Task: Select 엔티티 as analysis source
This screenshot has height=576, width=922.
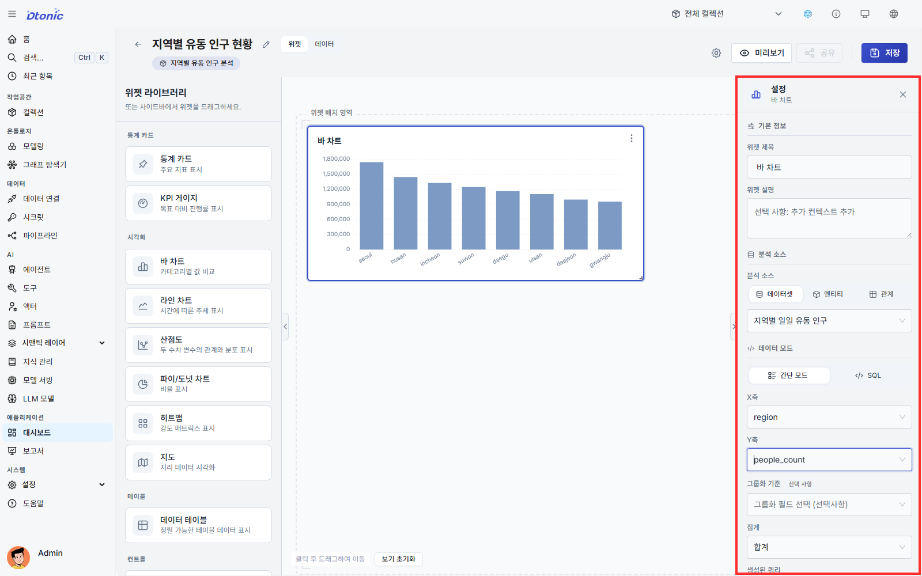Action: coord(828,294)
